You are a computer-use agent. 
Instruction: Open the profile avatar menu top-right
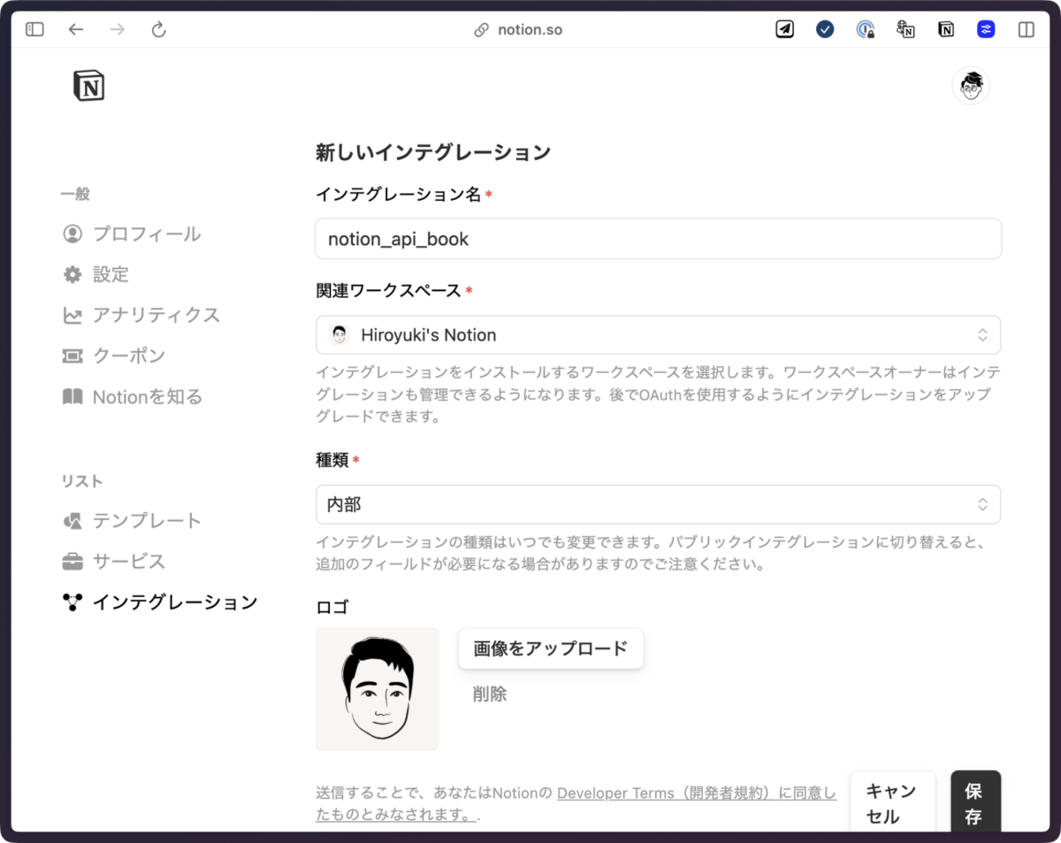tap(970, 85)
